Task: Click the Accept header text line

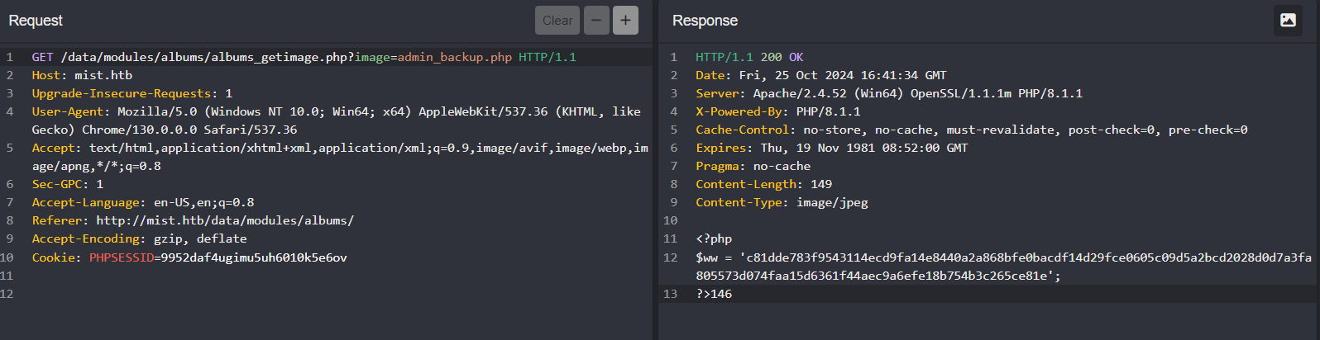Action: 340,157
